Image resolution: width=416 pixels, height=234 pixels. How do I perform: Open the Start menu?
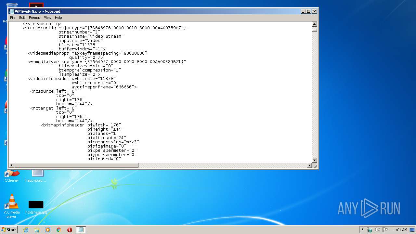9,230
